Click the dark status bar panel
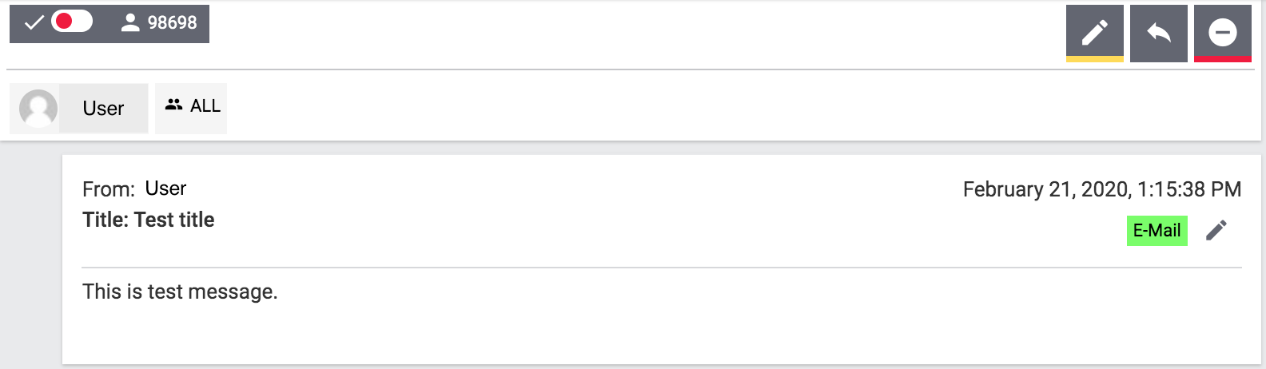1266x369 pixels. click(x=109, y=24)
